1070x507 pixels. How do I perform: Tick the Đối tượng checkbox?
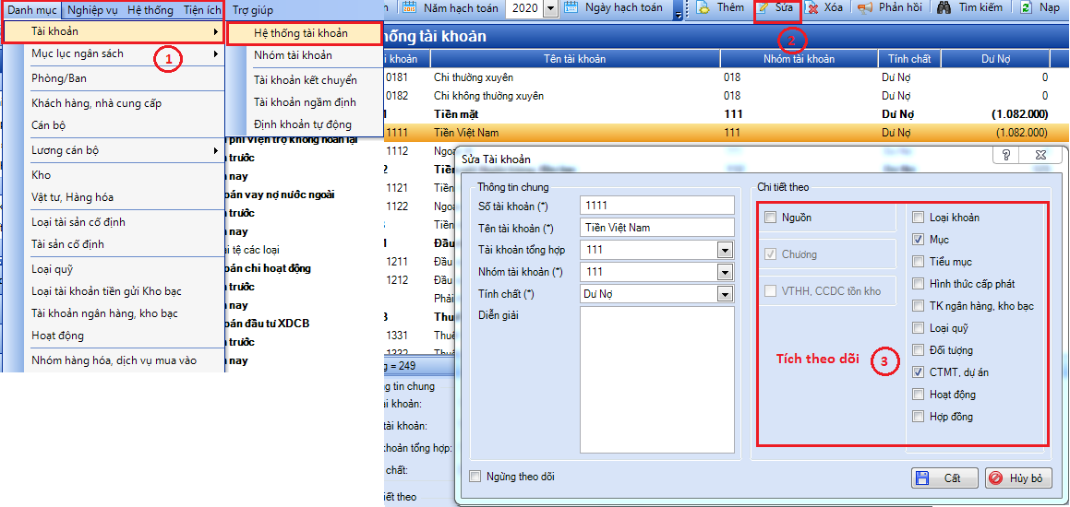(x=918, y=350)
